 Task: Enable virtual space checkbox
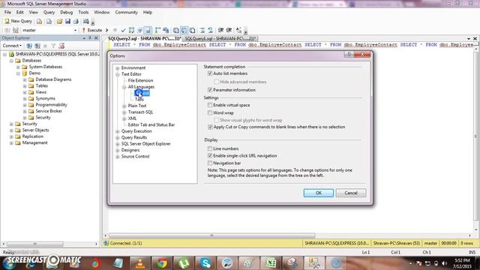pyautogui.click(x=210, y=105)
